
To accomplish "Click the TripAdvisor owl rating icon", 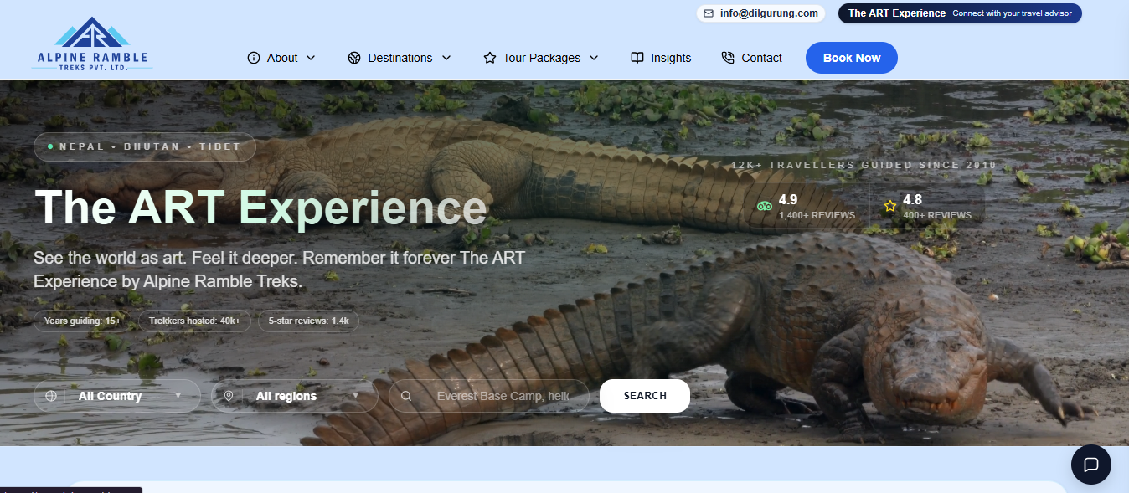I will pyautogui.click(x=763, y=206).
